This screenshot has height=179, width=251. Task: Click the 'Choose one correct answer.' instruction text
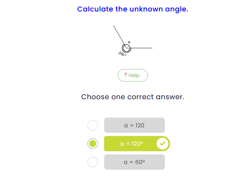click(x=133, y=97)
